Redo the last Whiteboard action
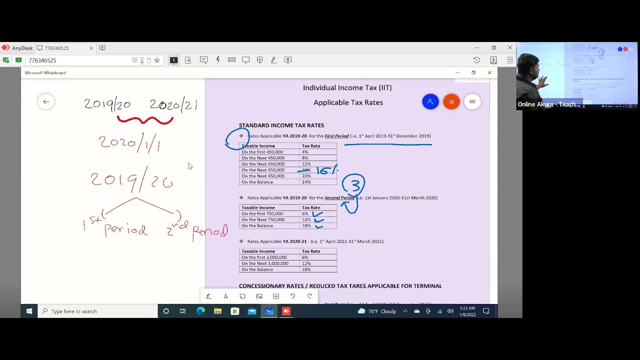The width and height of the screenshot is (640, 360). (309, 296)
